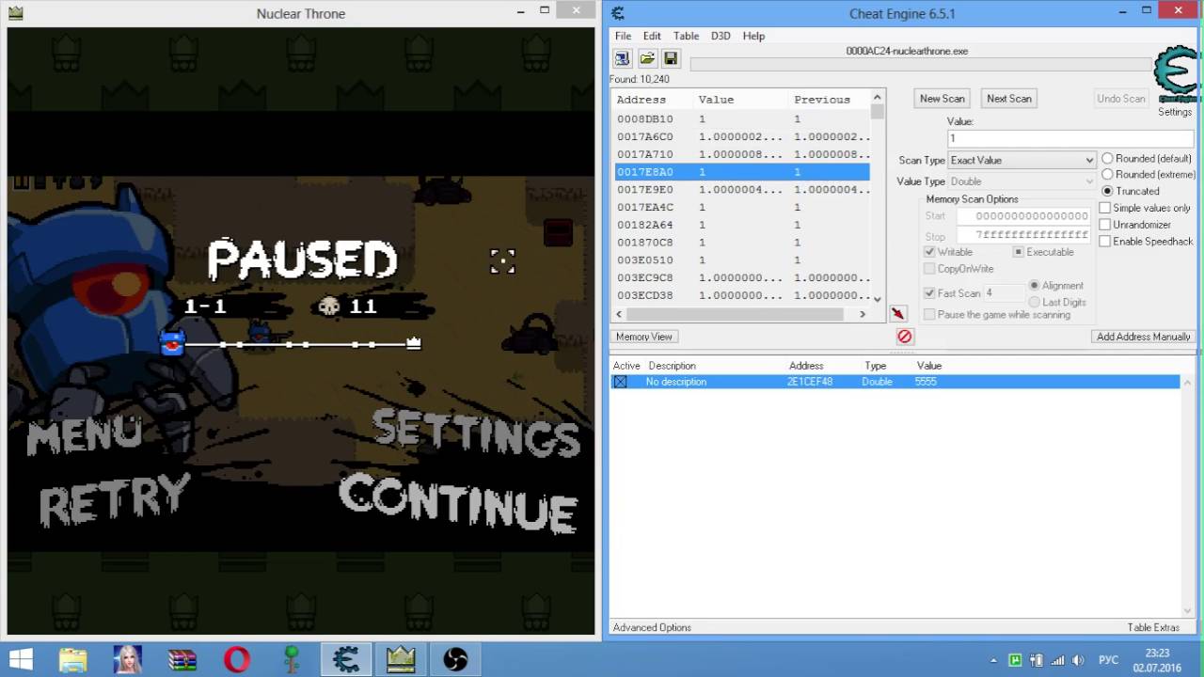
Task: Switch to Nuclear Throne taskbar icon
Action: (401, 659)
